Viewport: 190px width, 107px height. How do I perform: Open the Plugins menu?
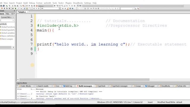click(69, 3)
